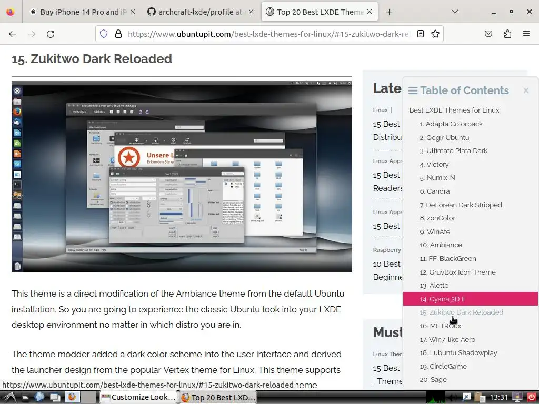539x404 pixels.
Task: Jump to 18. Lubuntu Shadowplay
Action: 458,353
